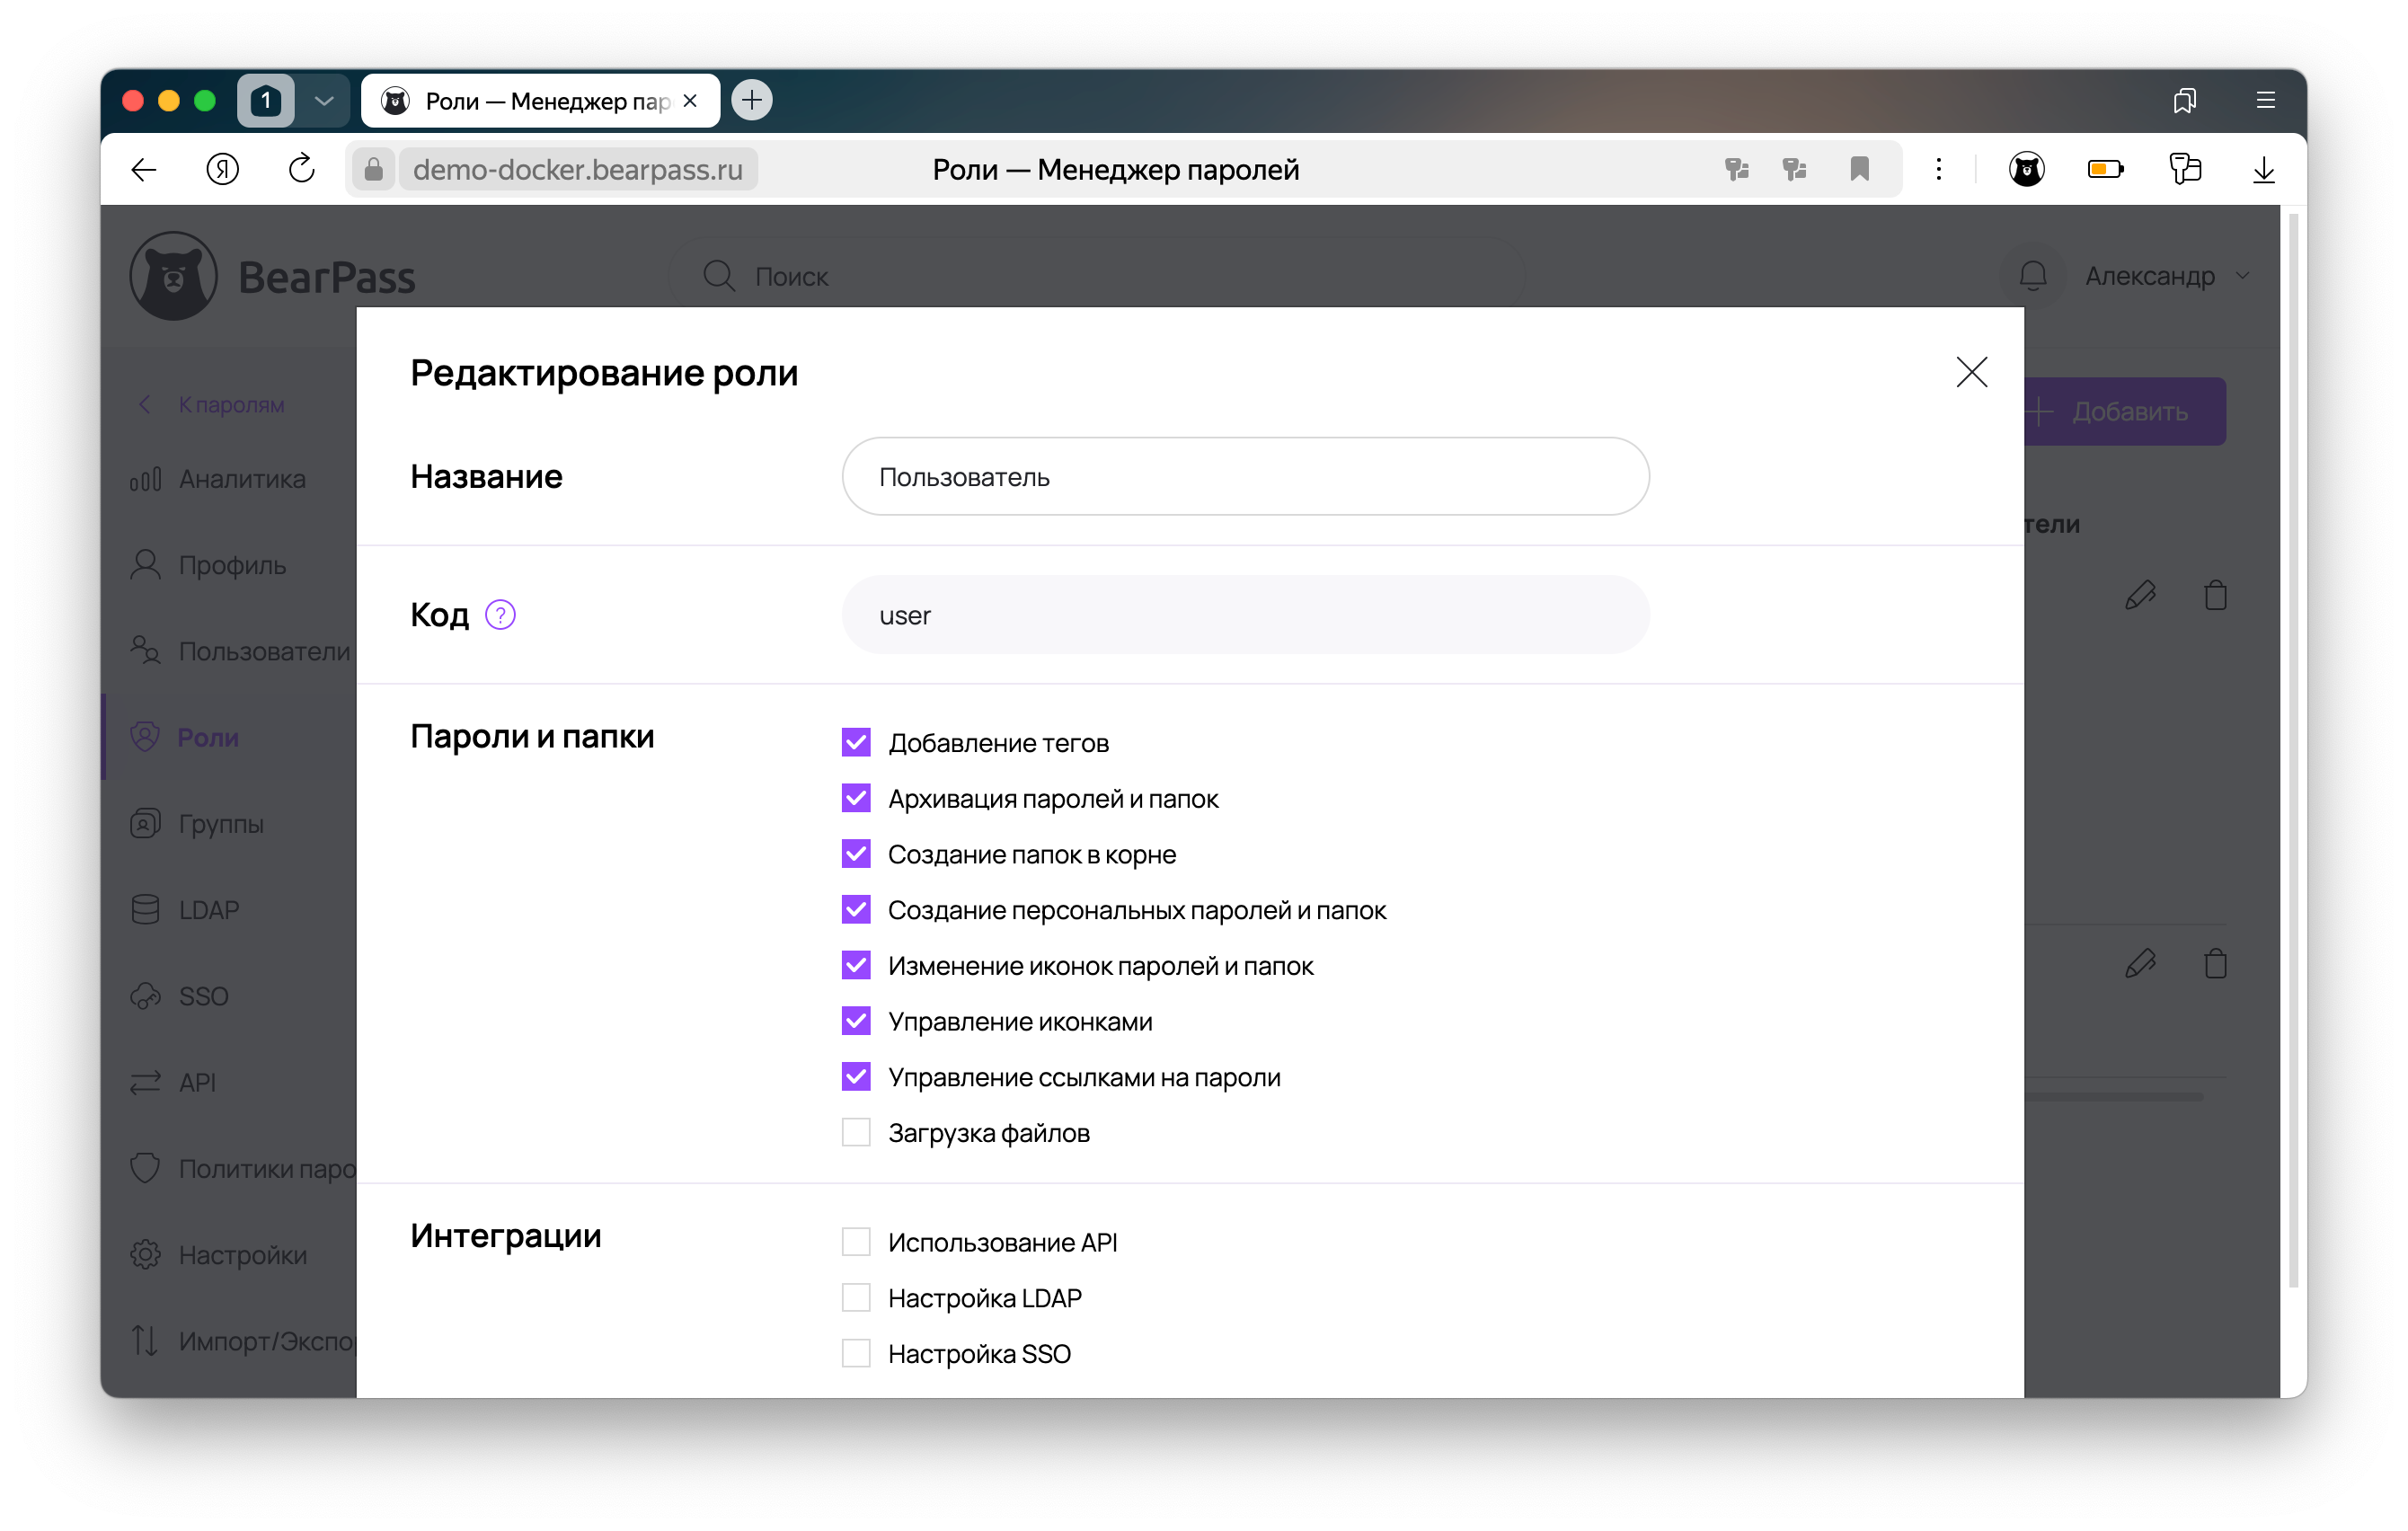The width and height of the screenshot is (2408, 1531).
Task: Open browser three-dot page menu
Action: 1938,170
